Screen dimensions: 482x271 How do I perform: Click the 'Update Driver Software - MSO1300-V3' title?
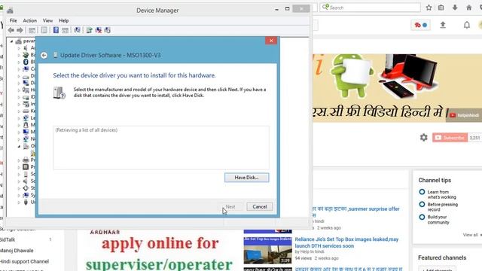[111, 55]
